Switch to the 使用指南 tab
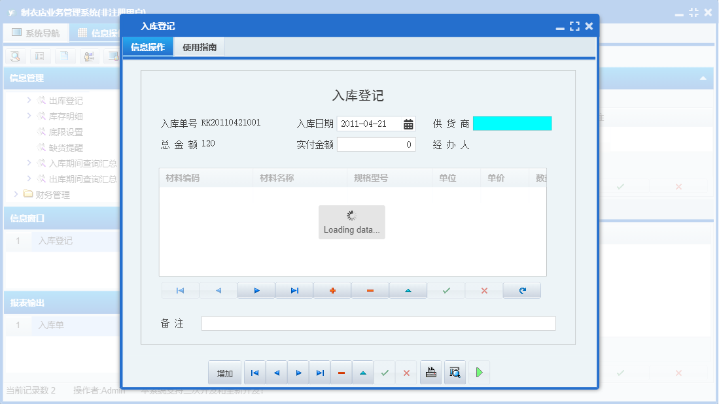The height and width of the screenshot is (404, 719). tap(199, 46)
